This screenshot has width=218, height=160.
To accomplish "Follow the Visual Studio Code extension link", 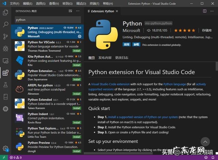I will [110, 84].
